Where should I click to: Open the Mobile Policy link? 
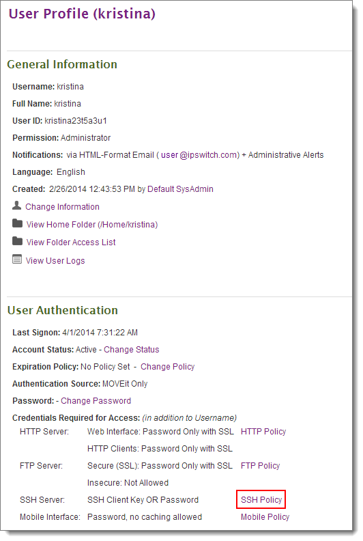pyautogui.click(x=265, y=517)
